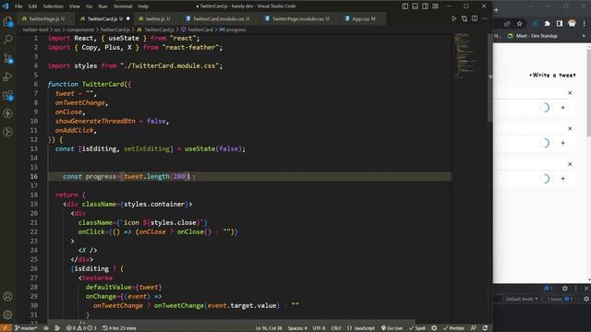The width and height of the screenshot is (591, 332).
Task: Open the Manage gear in activity bar
Action: [8, 314]
